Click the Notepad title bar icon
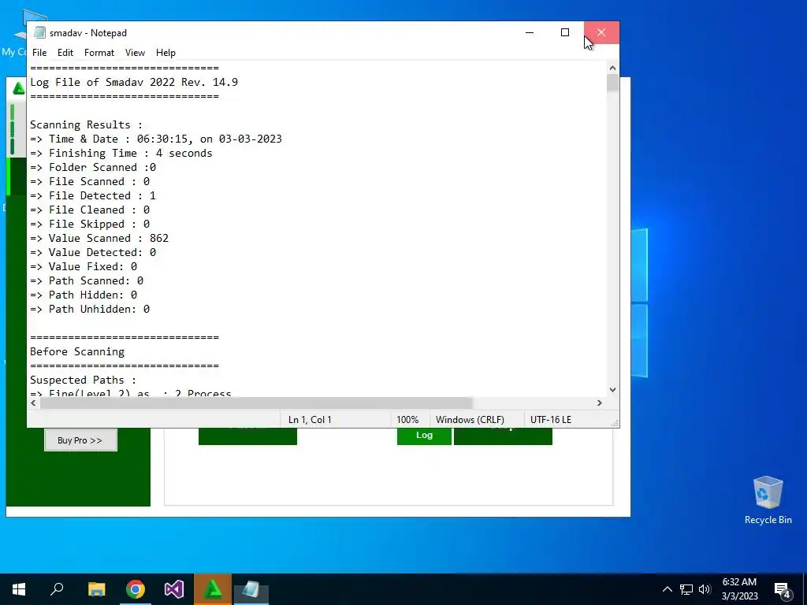807x605 pixels. [x=39, y=32]
